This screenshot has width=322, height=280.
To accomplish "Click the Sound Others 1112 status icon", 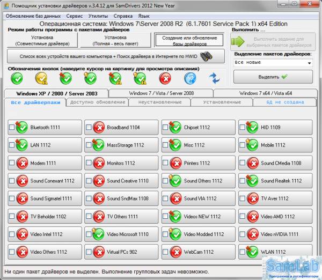I will [175, 181].
